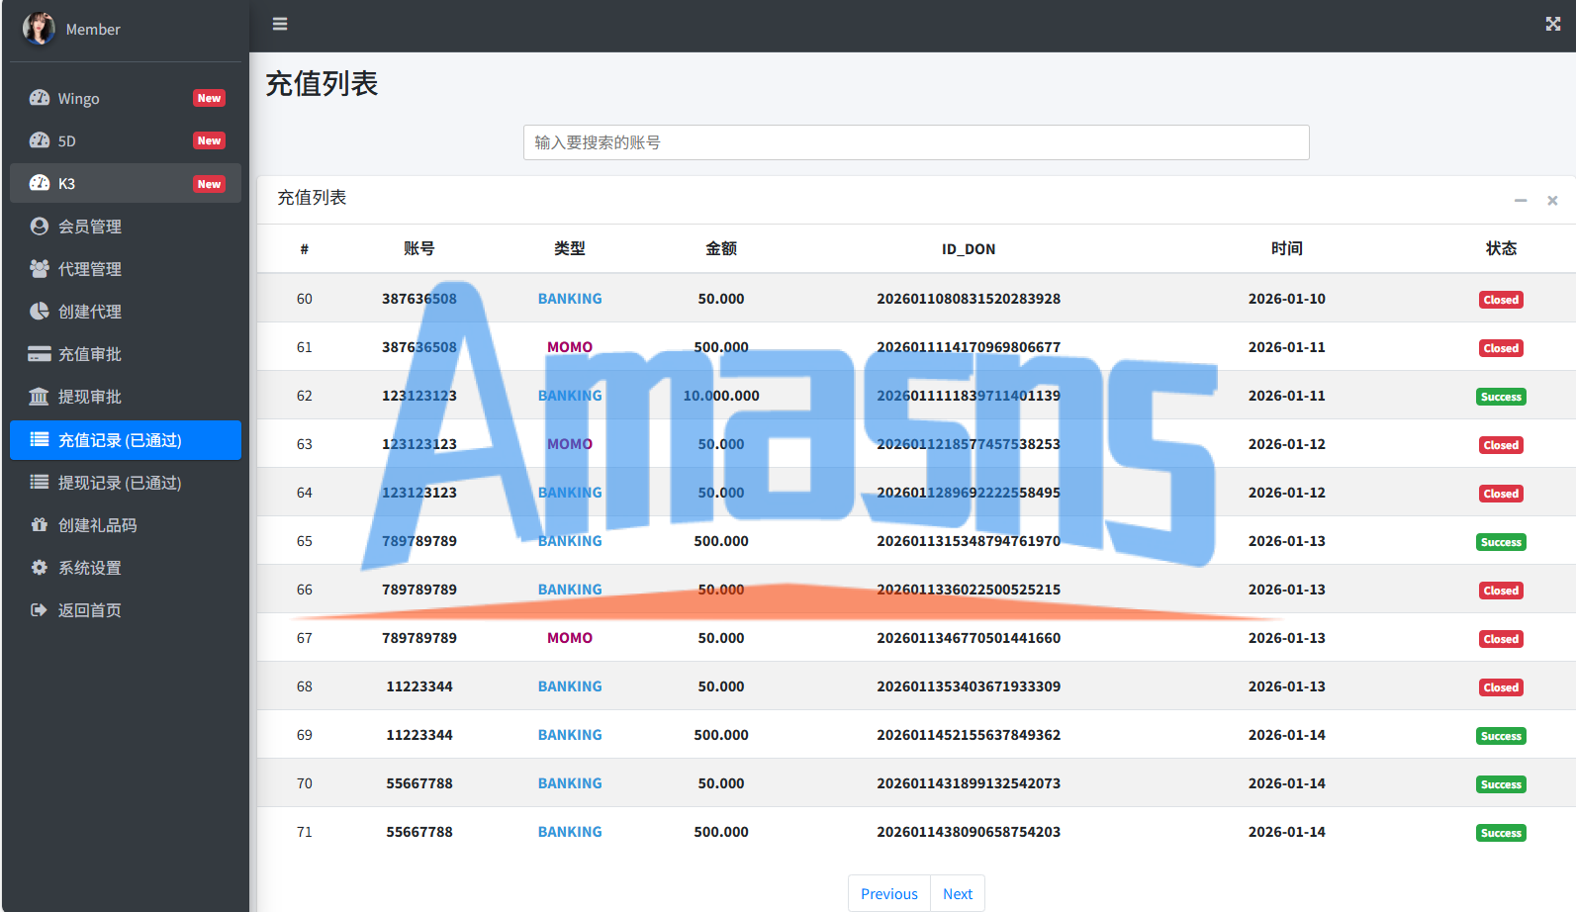The width and height of the screenshot is (1576, 912).
Task: Toggle the sidebar with hamburger icon
Action: click(280, 24)
